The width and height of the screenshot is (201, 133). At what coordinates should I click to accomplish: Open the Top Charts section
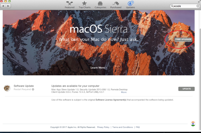click(x=84, y=5)
